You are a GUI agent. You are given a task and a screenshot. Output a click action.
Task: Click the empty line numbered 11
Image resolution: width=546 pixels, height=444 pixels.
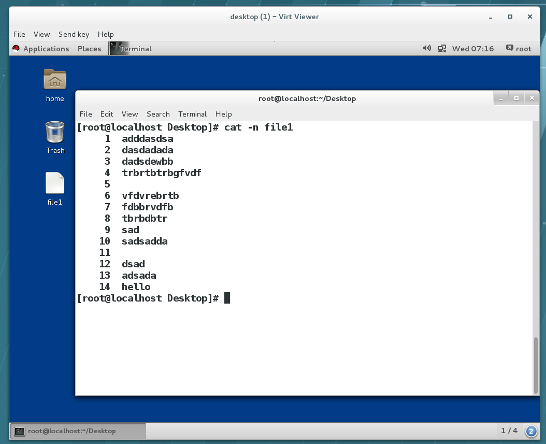[105, 253]
